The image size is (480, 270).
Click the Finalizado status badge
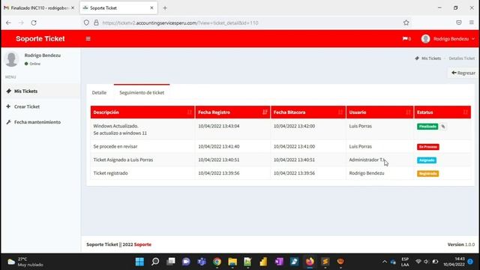(427, 127)
